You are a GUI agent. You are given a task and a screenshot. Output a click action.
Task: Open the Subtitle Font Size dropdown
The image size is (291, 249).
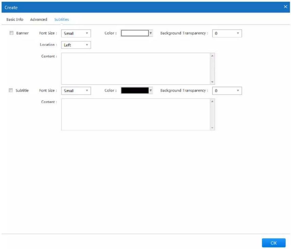(76, 91)
